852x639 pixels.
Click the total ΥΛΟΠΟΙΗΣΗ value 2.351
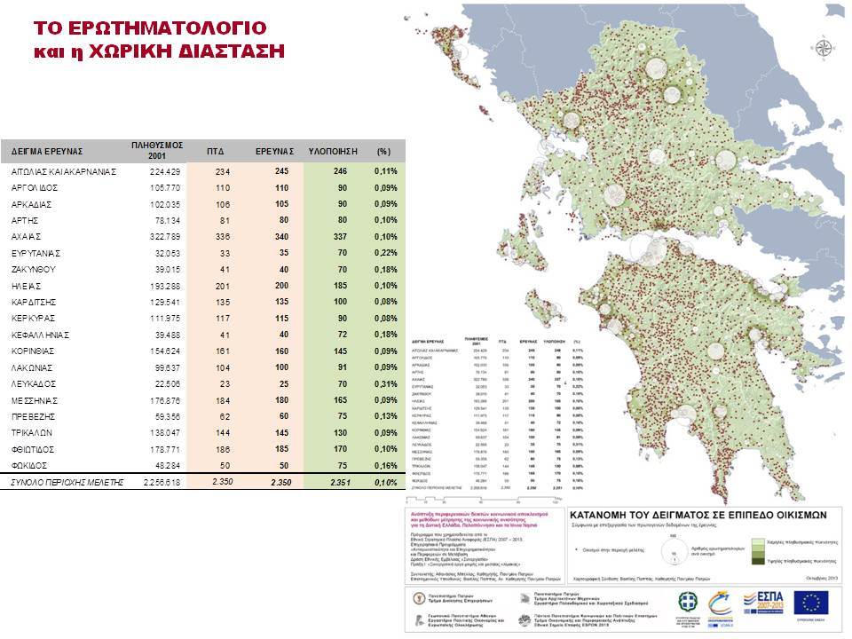[x=340, y=483]
